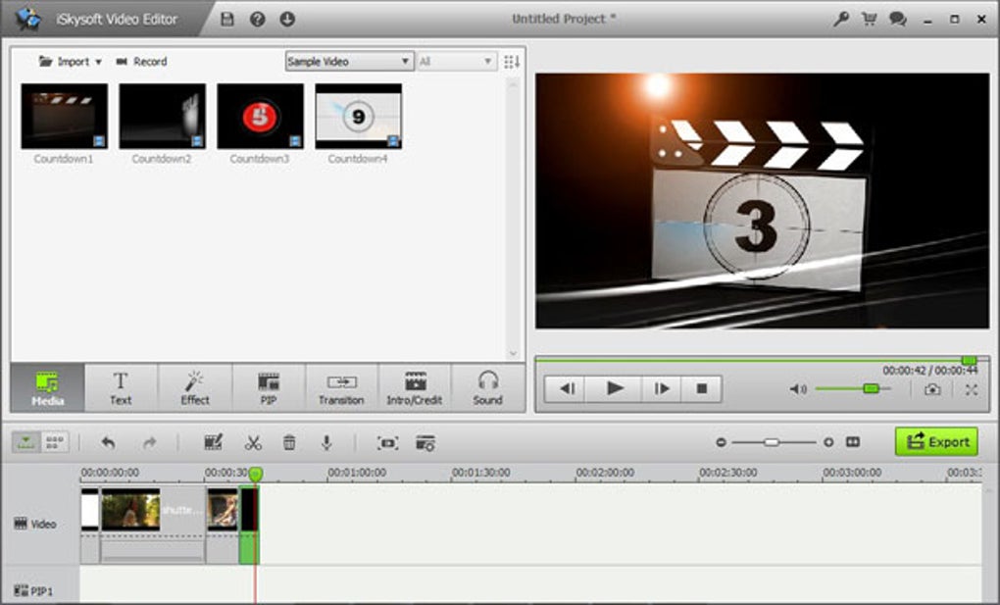Viewport: 1000px width, 605px height.
Task: Click the sort media icon
Action: click(x=512, y=61)
